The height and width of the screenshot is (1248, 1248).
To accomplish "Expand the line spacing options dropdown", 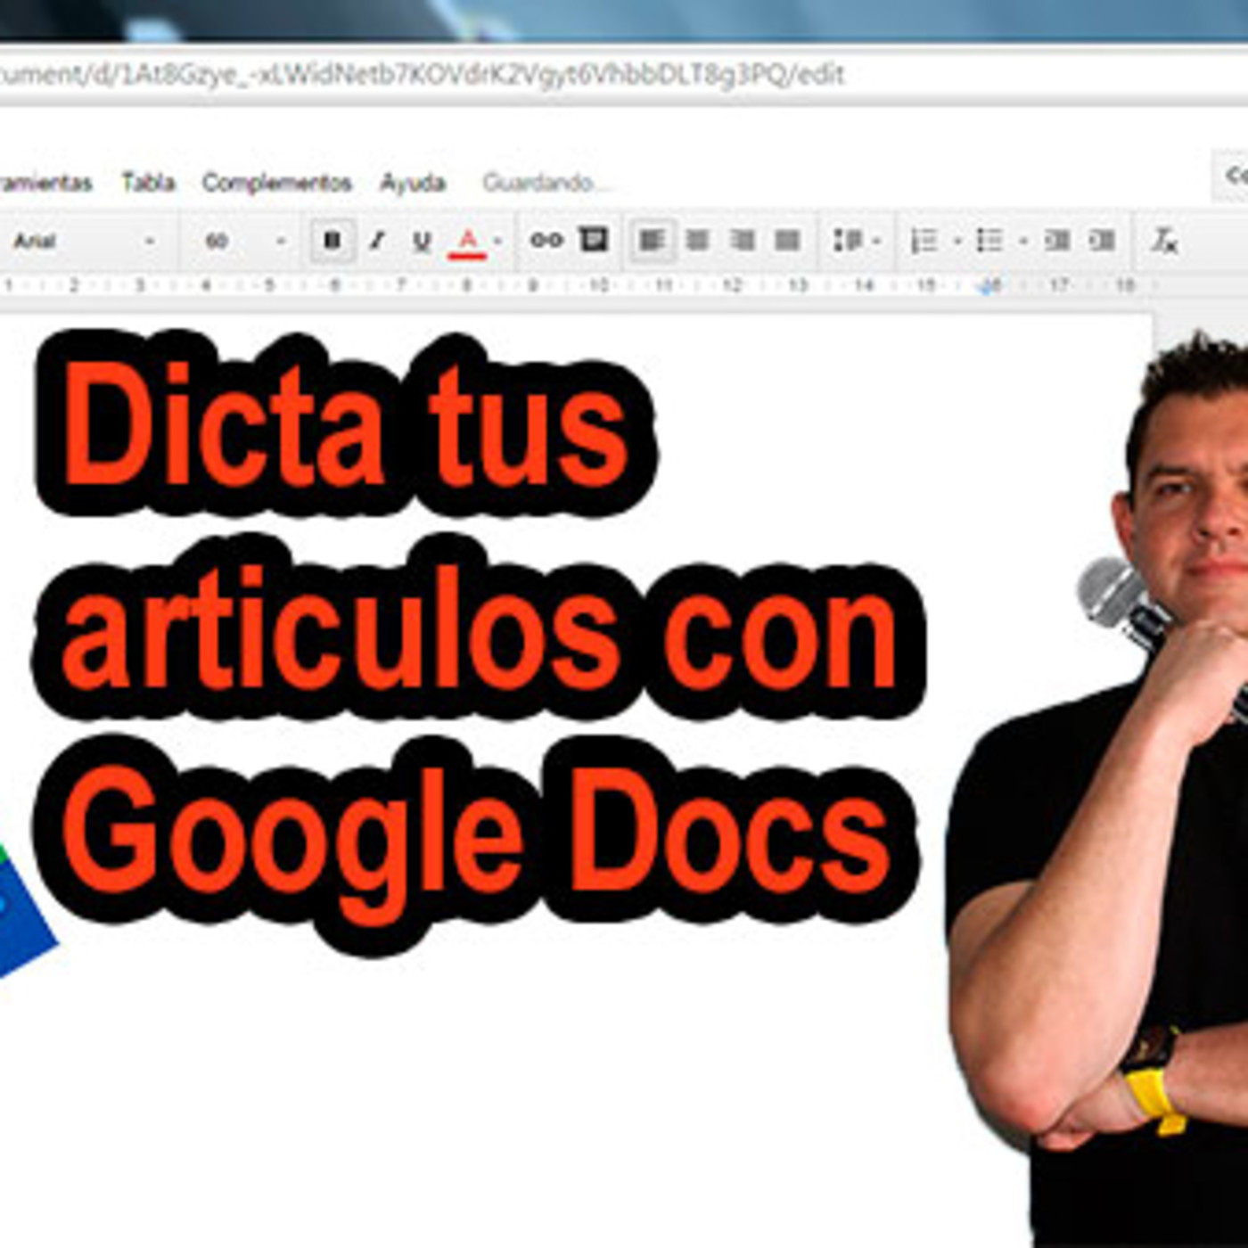I will [x=878, y=241].
